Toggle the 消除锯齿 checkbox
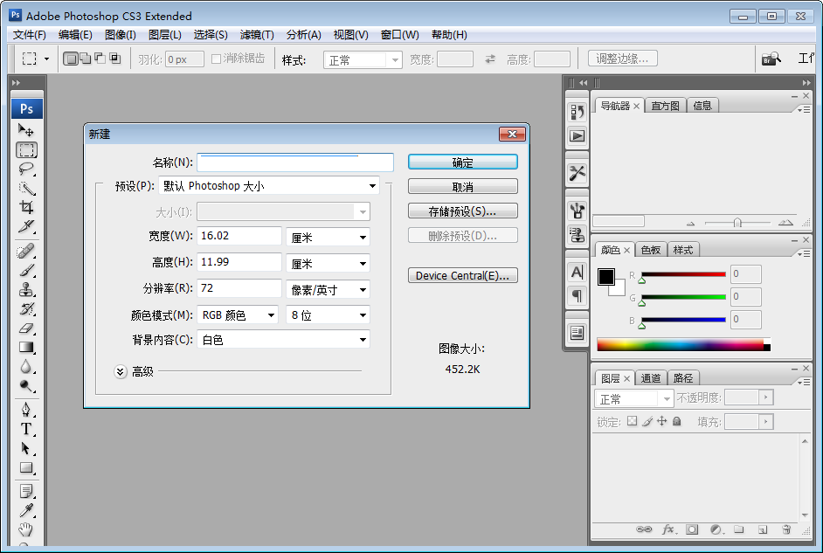The image size is (823, 553). [217, 59]
